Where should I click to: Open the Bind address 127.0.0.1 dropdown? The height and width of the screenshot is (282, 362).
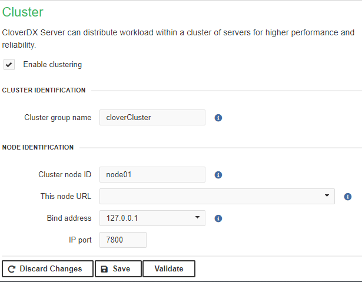(152, 218)
